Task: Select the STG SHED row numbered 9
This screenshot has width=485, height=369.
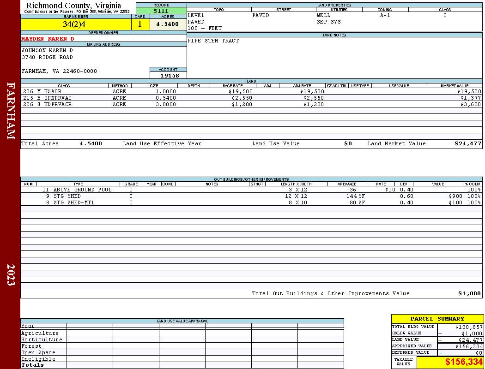Action: (251, 196)
